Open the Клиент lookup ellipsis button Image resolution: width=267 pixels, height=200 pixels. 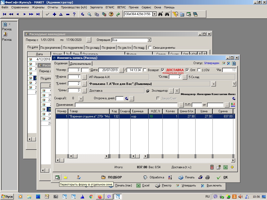pos(84,84)
